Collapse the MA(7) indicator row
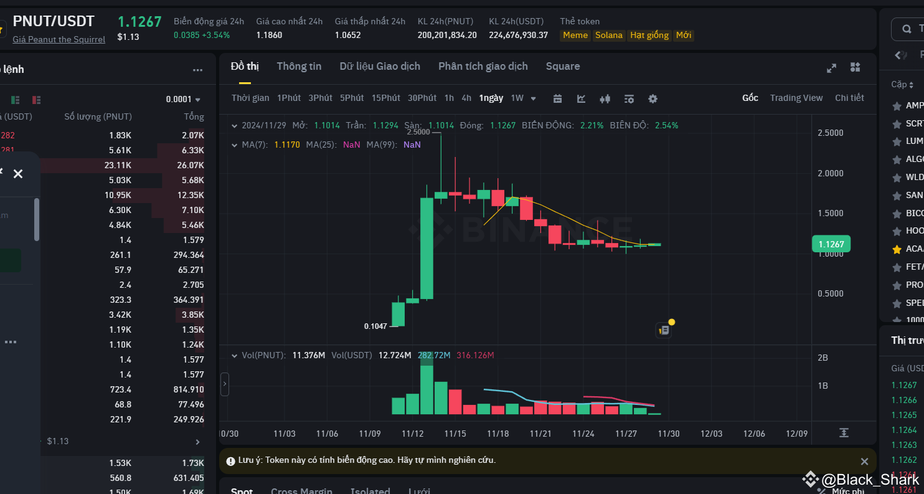This screenshot has width=924, height=494. pyautogui.click(x=235, y=144)
